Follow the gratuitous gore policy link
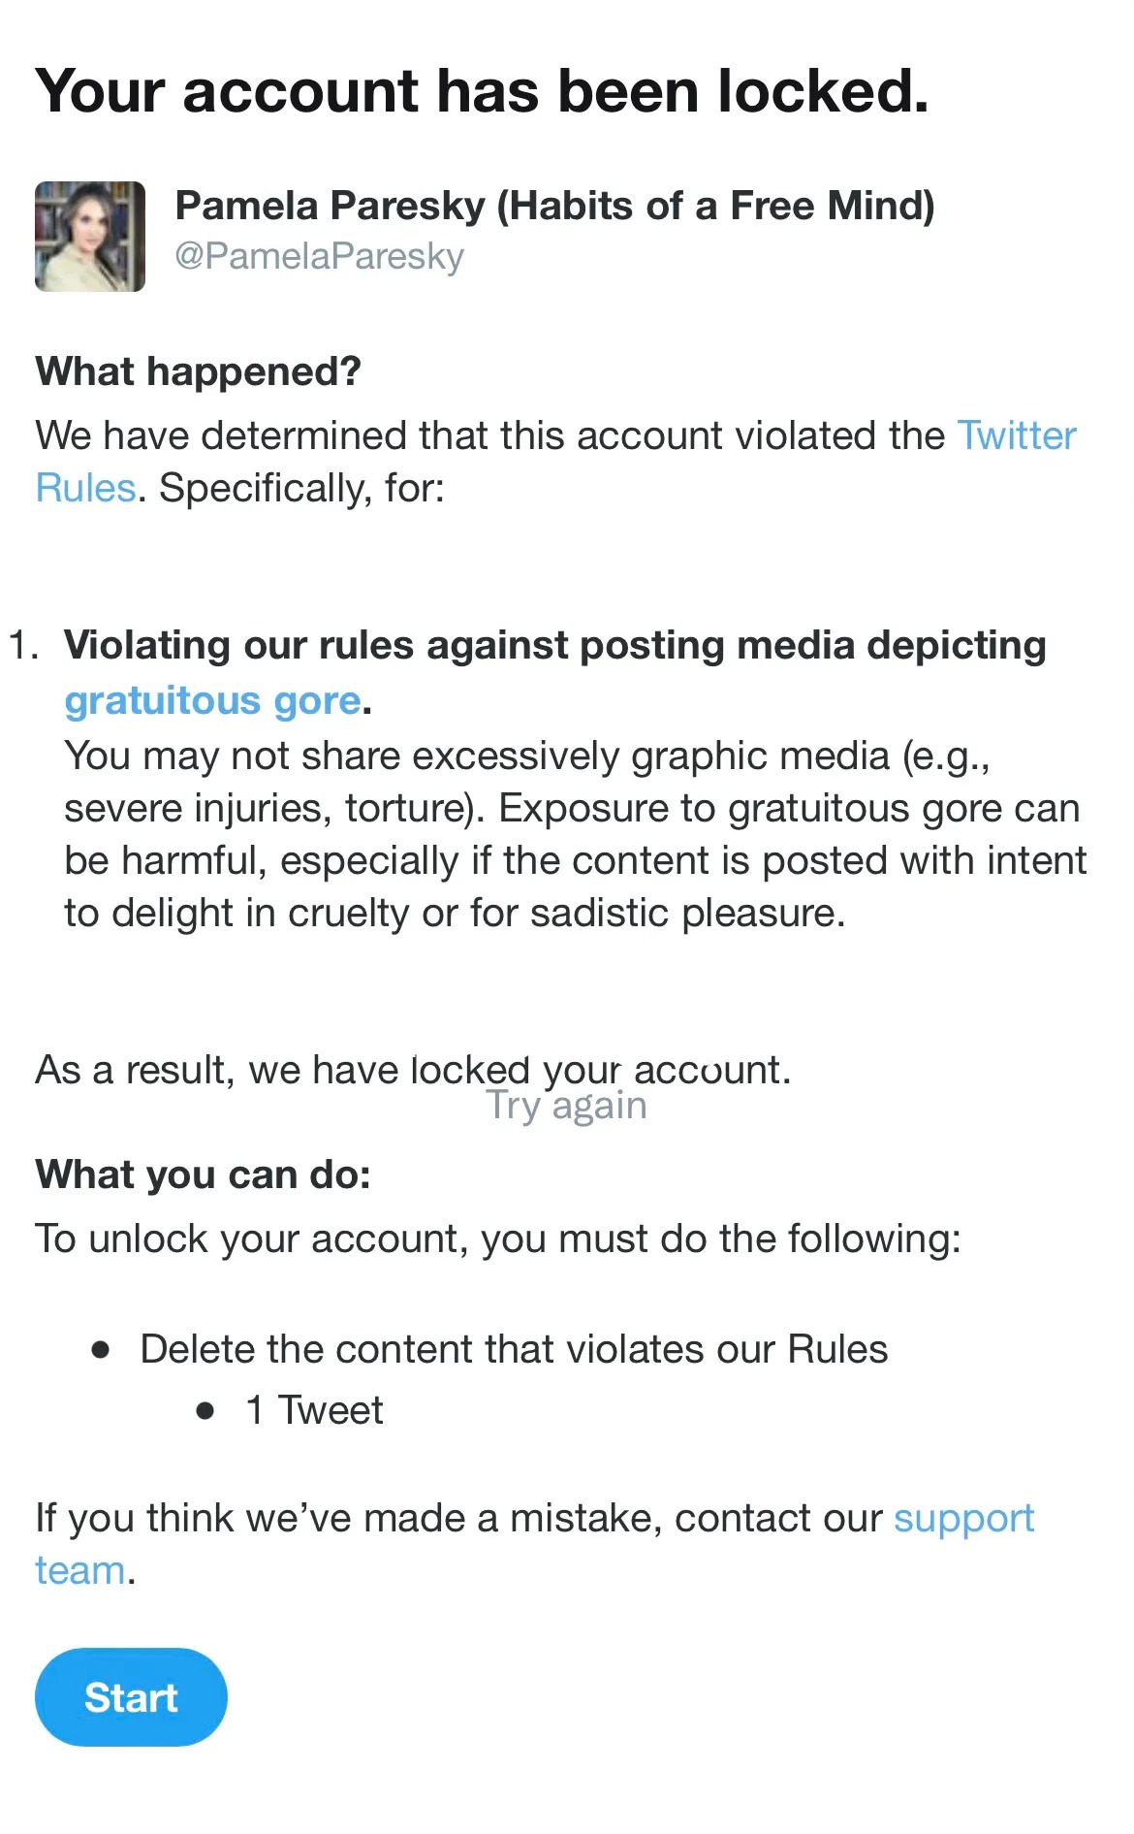Screen dimensions: 1134x1834 coord(212,700)
